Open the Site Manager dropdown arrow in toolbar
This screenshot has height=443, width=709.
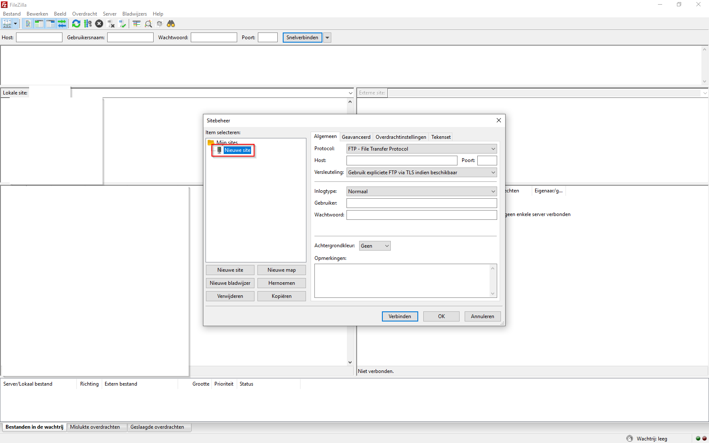15,24
